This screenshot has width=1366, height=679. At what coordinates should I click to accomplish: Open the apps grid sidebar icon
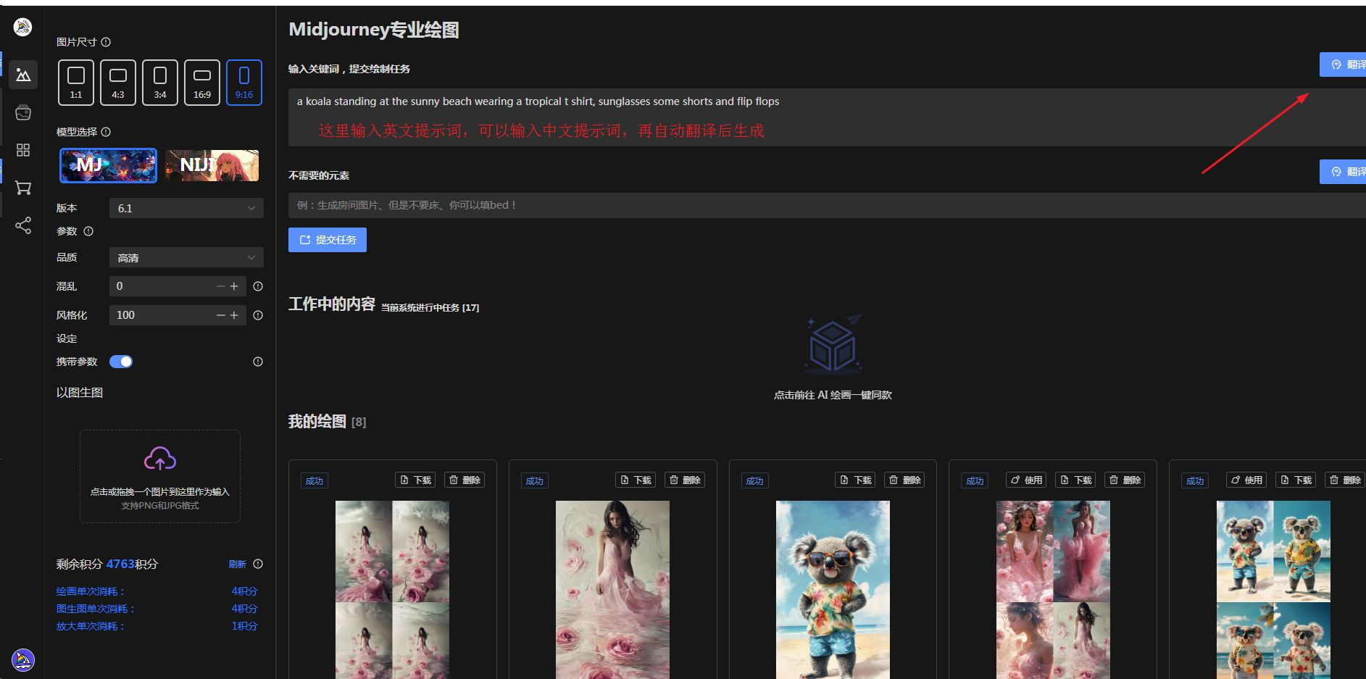[23, 150]
